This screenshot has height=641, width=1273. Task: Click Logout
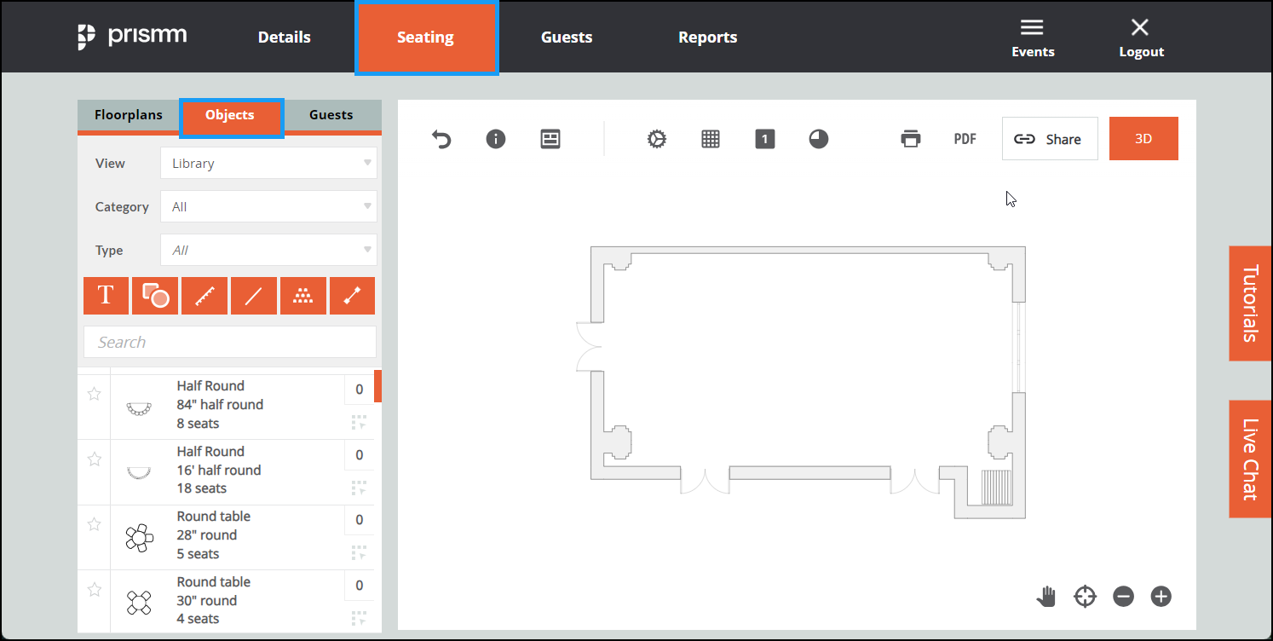pyautogui.click(x=1141, y=39)
